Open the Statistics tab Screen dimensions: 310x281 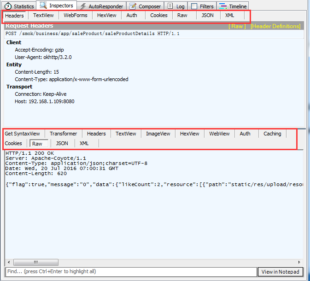(x=19, y=6)
